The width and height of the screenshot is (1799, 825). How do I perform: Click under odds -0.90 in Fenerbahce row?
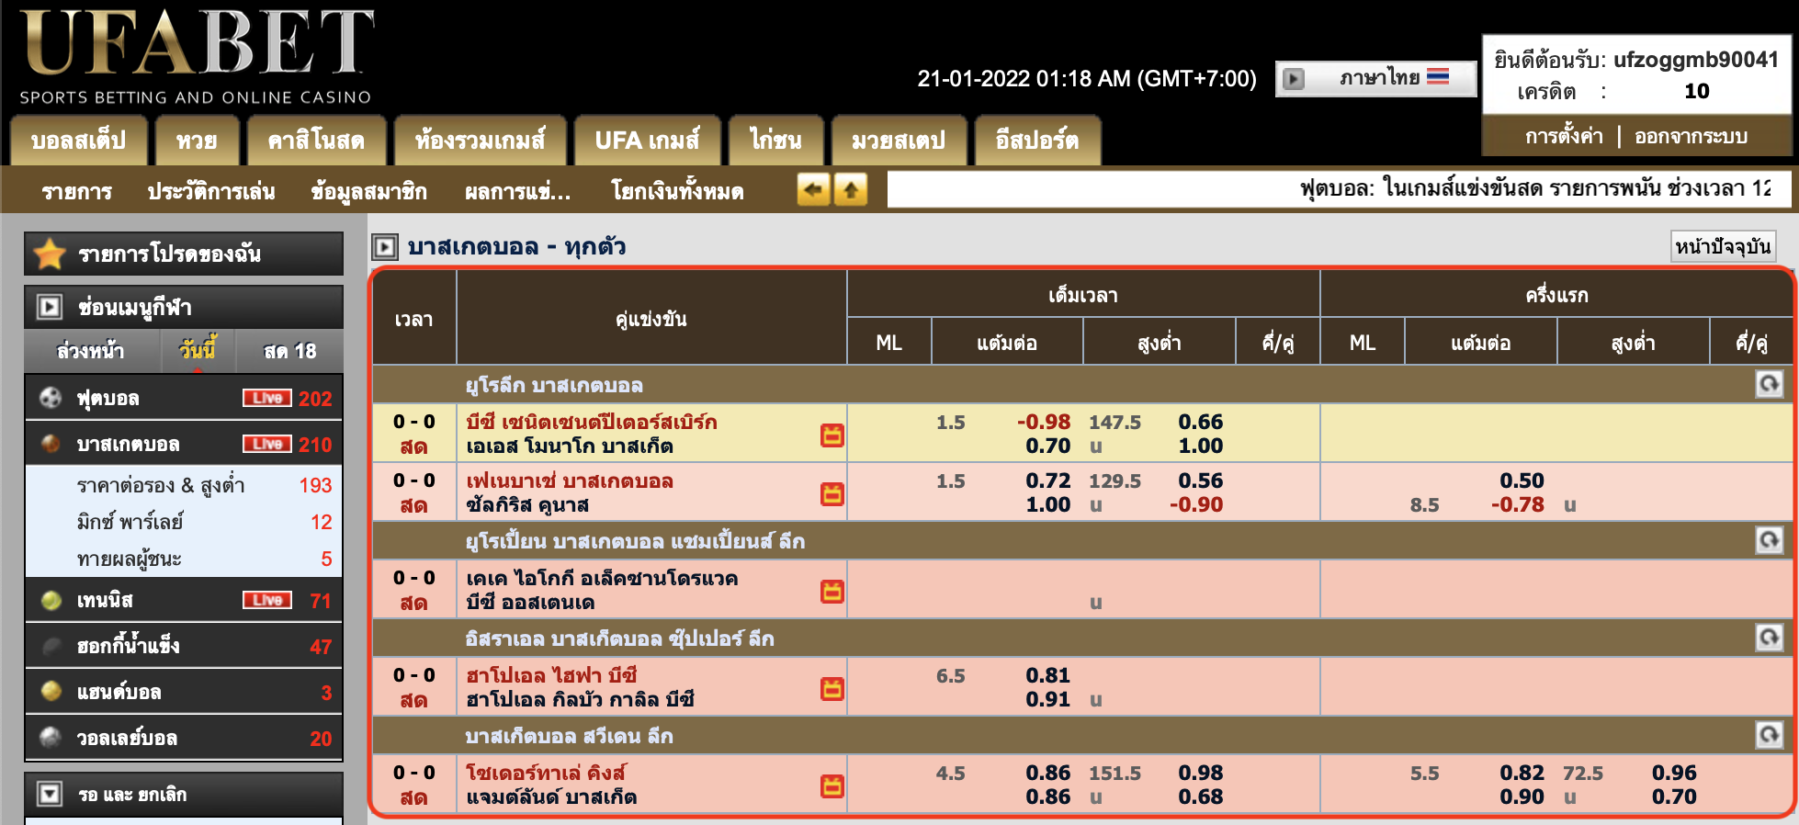tap(1196, 504)
